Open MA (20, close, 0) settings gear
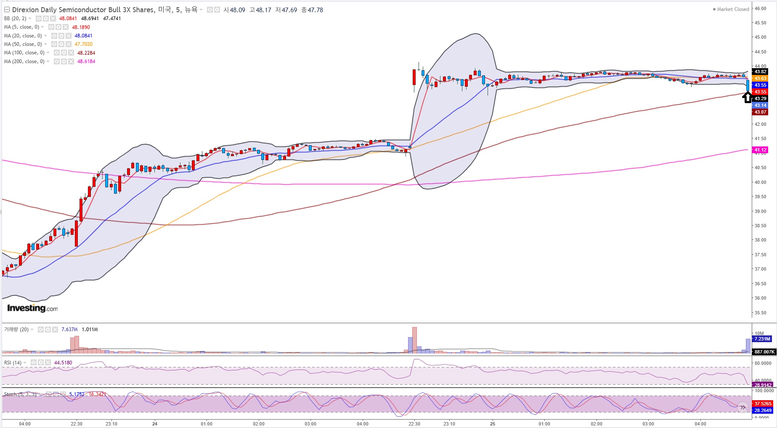This screenshot has height=428, width=777. pyautogui.click(x=61, y=36)
